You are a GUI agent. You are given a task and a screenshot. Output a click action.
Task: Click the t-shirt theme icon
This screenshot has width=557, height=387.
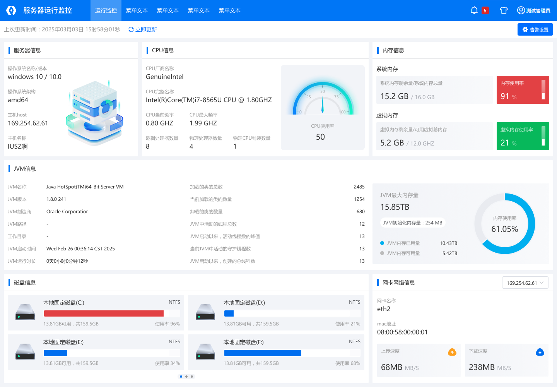point(504,10)
